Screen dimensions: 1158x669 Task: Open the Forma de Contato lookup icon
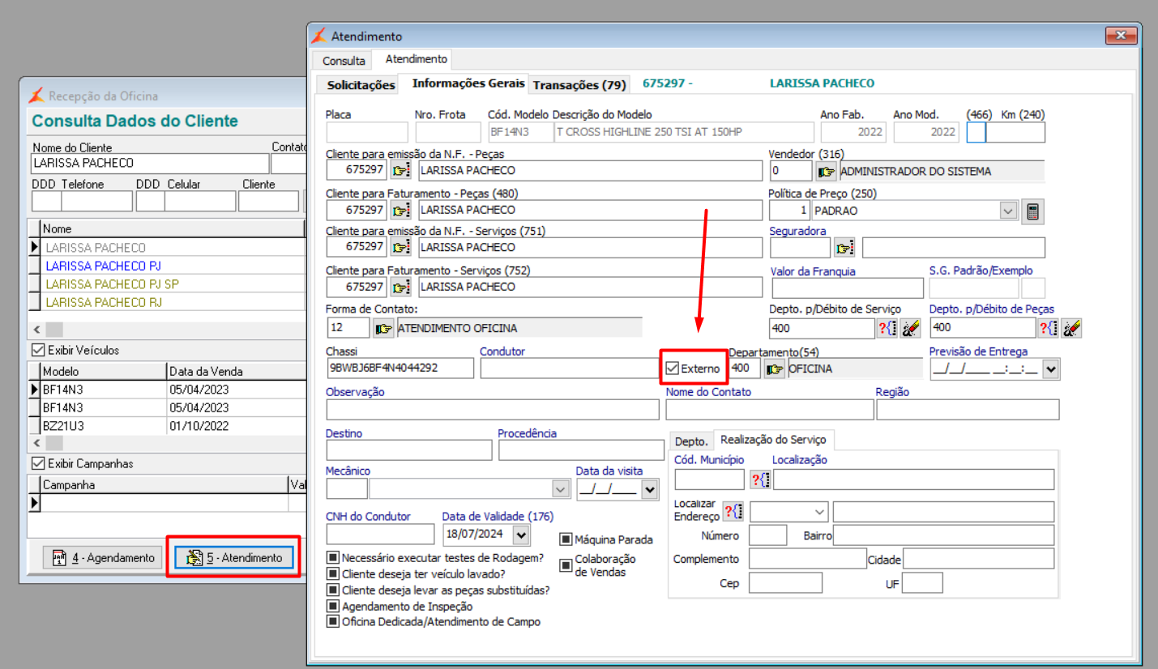383,328
